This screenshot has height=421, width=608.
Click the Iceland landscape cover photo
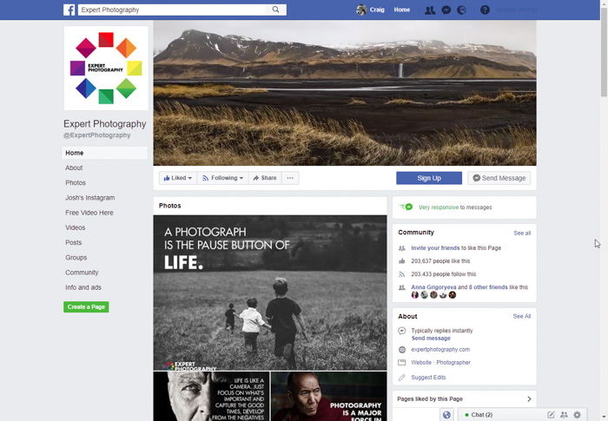(x=345, y=93)
